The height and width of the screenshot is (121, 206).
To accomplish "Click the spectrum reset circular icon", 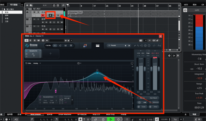I will [132, 63].
